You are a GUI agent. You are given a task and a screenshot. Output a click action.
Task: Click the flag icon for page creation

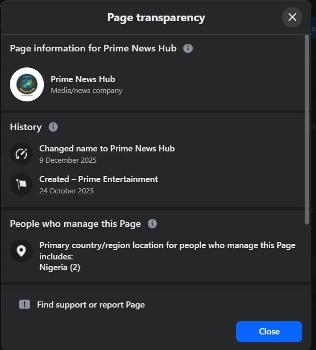[21, 184]
